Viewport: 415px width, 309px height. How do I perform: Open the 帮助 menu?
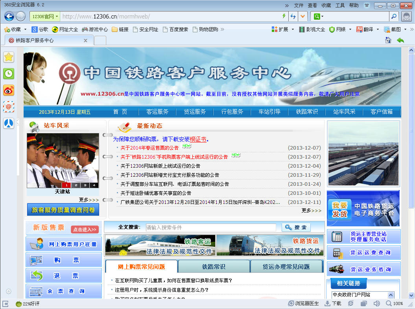pos(354,5)
